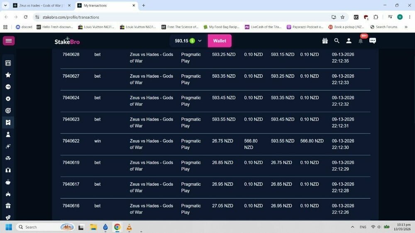415x233 pixels.
Task: Click the piggy bank icon in sidebar
Action: pos(8,182)
